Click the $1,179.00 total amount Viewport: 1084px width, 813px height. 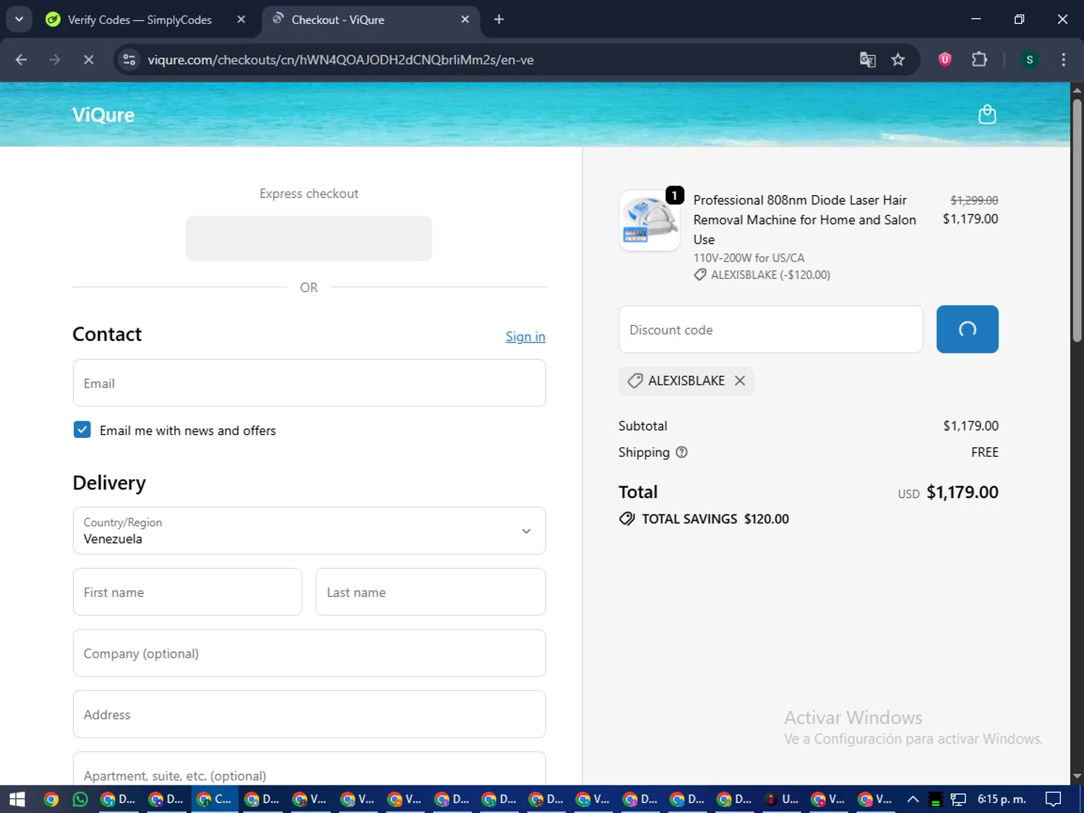tap(962, 492)
